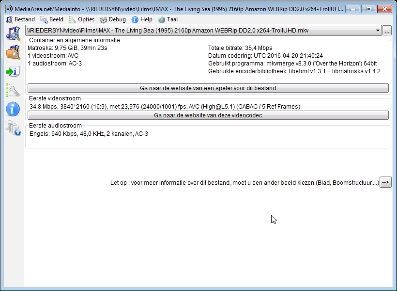Viewport: 397px width, 291px height.
Task: Click the '-->' view switch button
Action: [x=385, y=182]
